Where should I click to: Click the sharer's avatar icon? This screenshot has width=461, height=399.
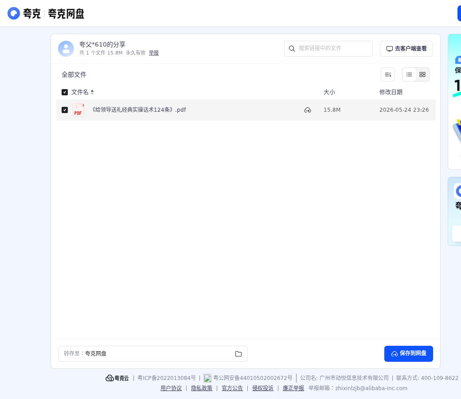tap(66, 48)
